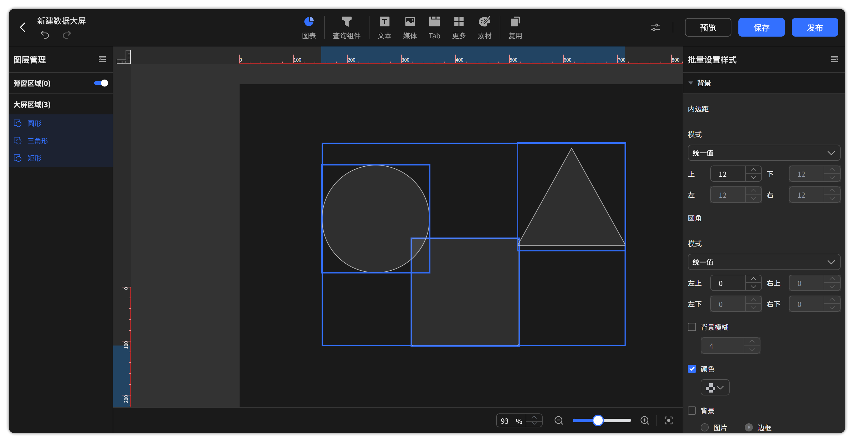Increase the zoom percentage stepper
Screen dimensions: 854x439
(x=534, y=417)
